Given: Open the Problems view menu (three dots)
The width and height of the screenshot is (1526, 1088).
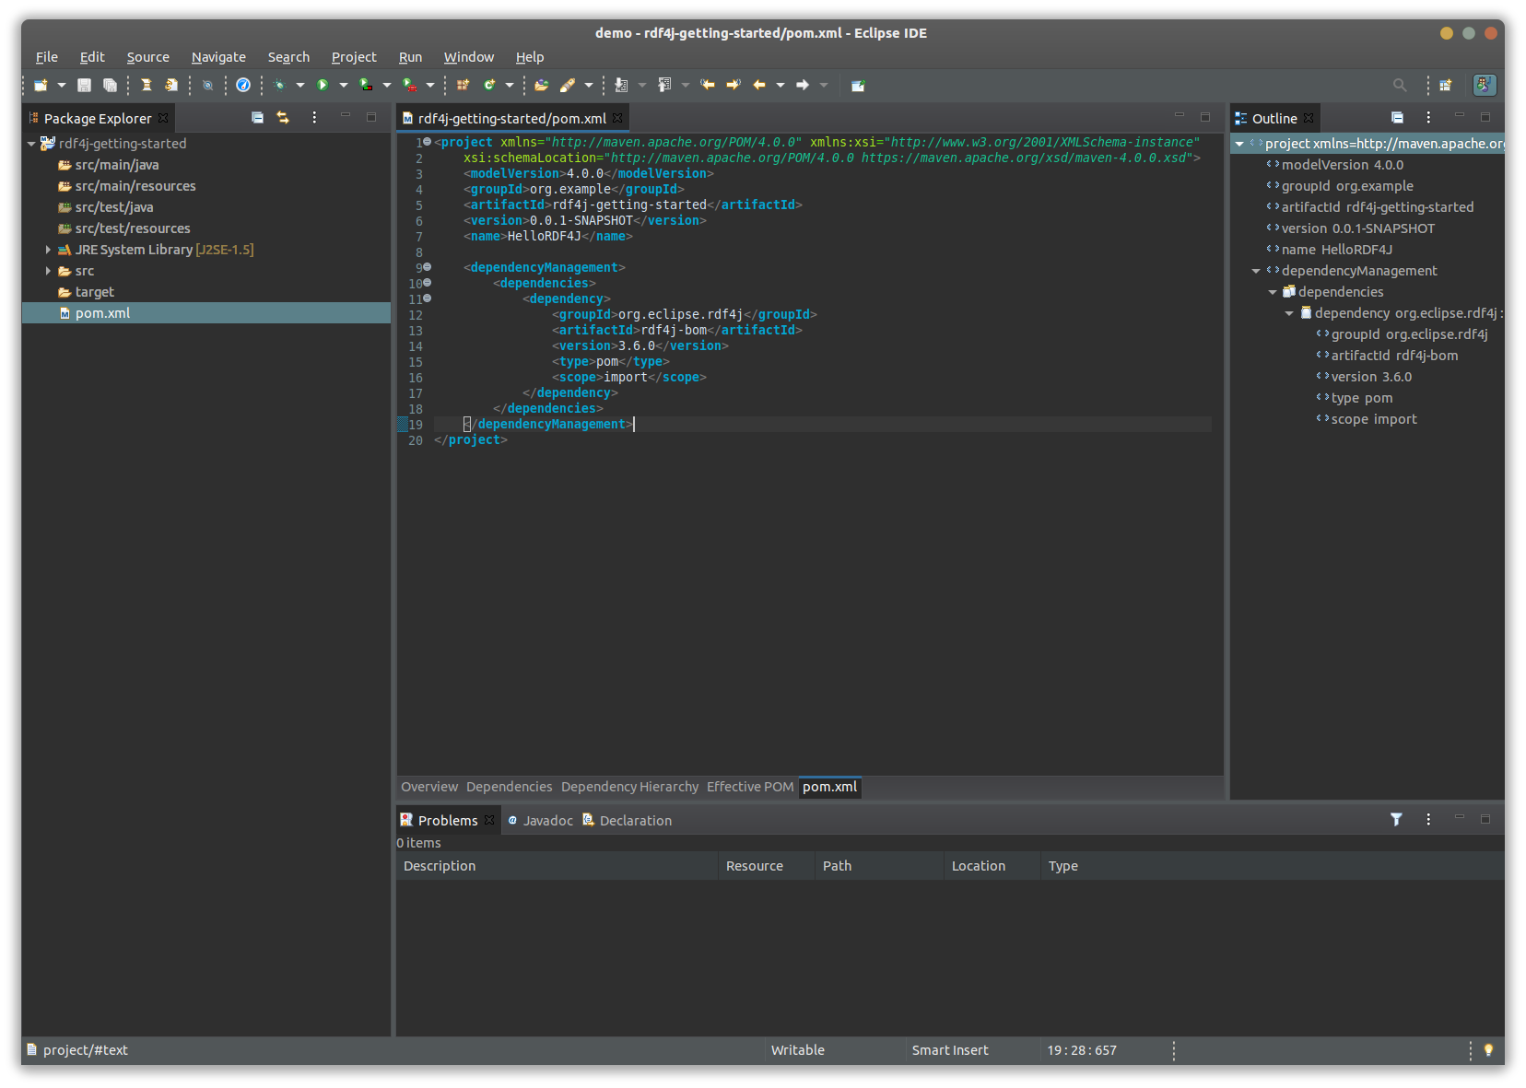Looking at the screenshot, I should point(1428,820).
